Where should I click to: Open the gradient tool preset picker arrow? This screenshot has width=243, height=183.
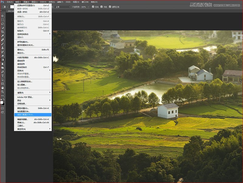(x=7, y=7)
